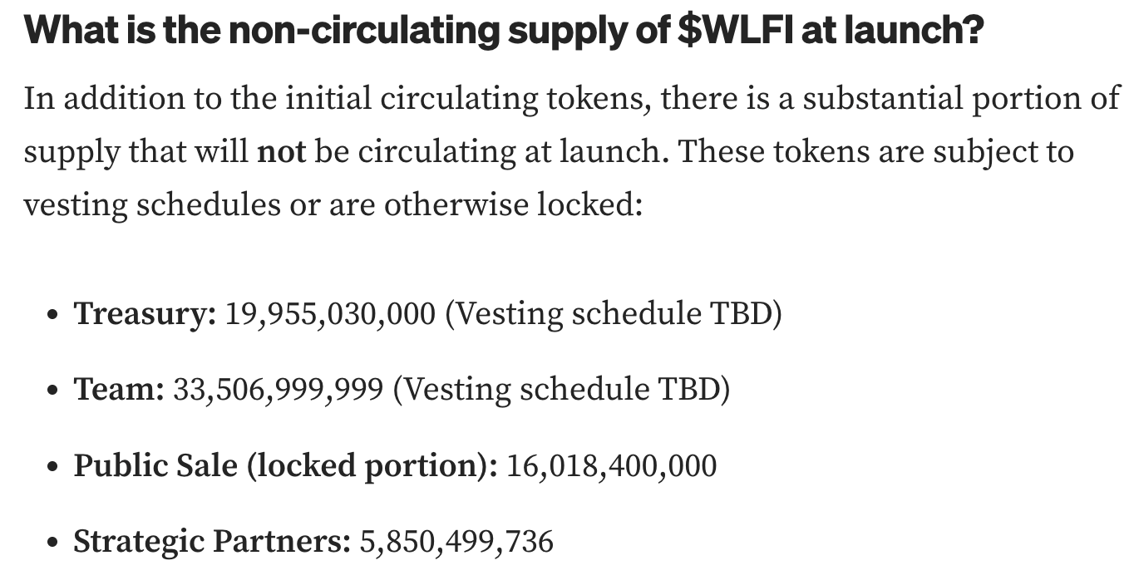Click the Treasury label in the list
Screen dimensions: 1134x585
[x=145, y=315]
